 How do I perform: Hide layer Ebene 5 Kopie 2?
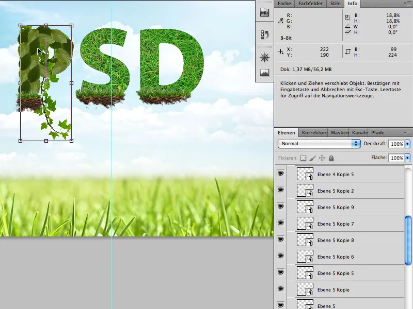coord(281,190)
